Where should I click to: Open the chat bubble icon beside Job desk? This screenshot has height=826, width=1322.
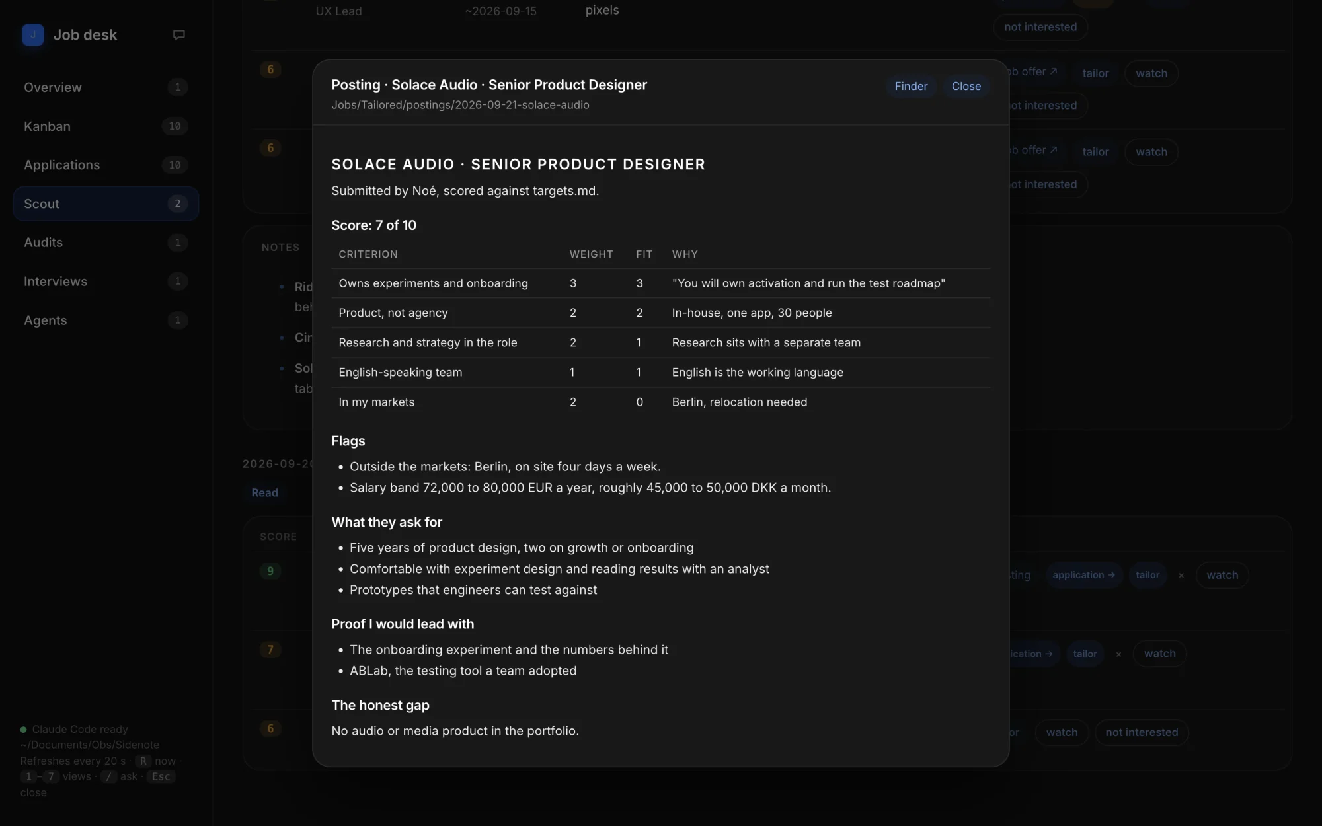pos(178,35)
